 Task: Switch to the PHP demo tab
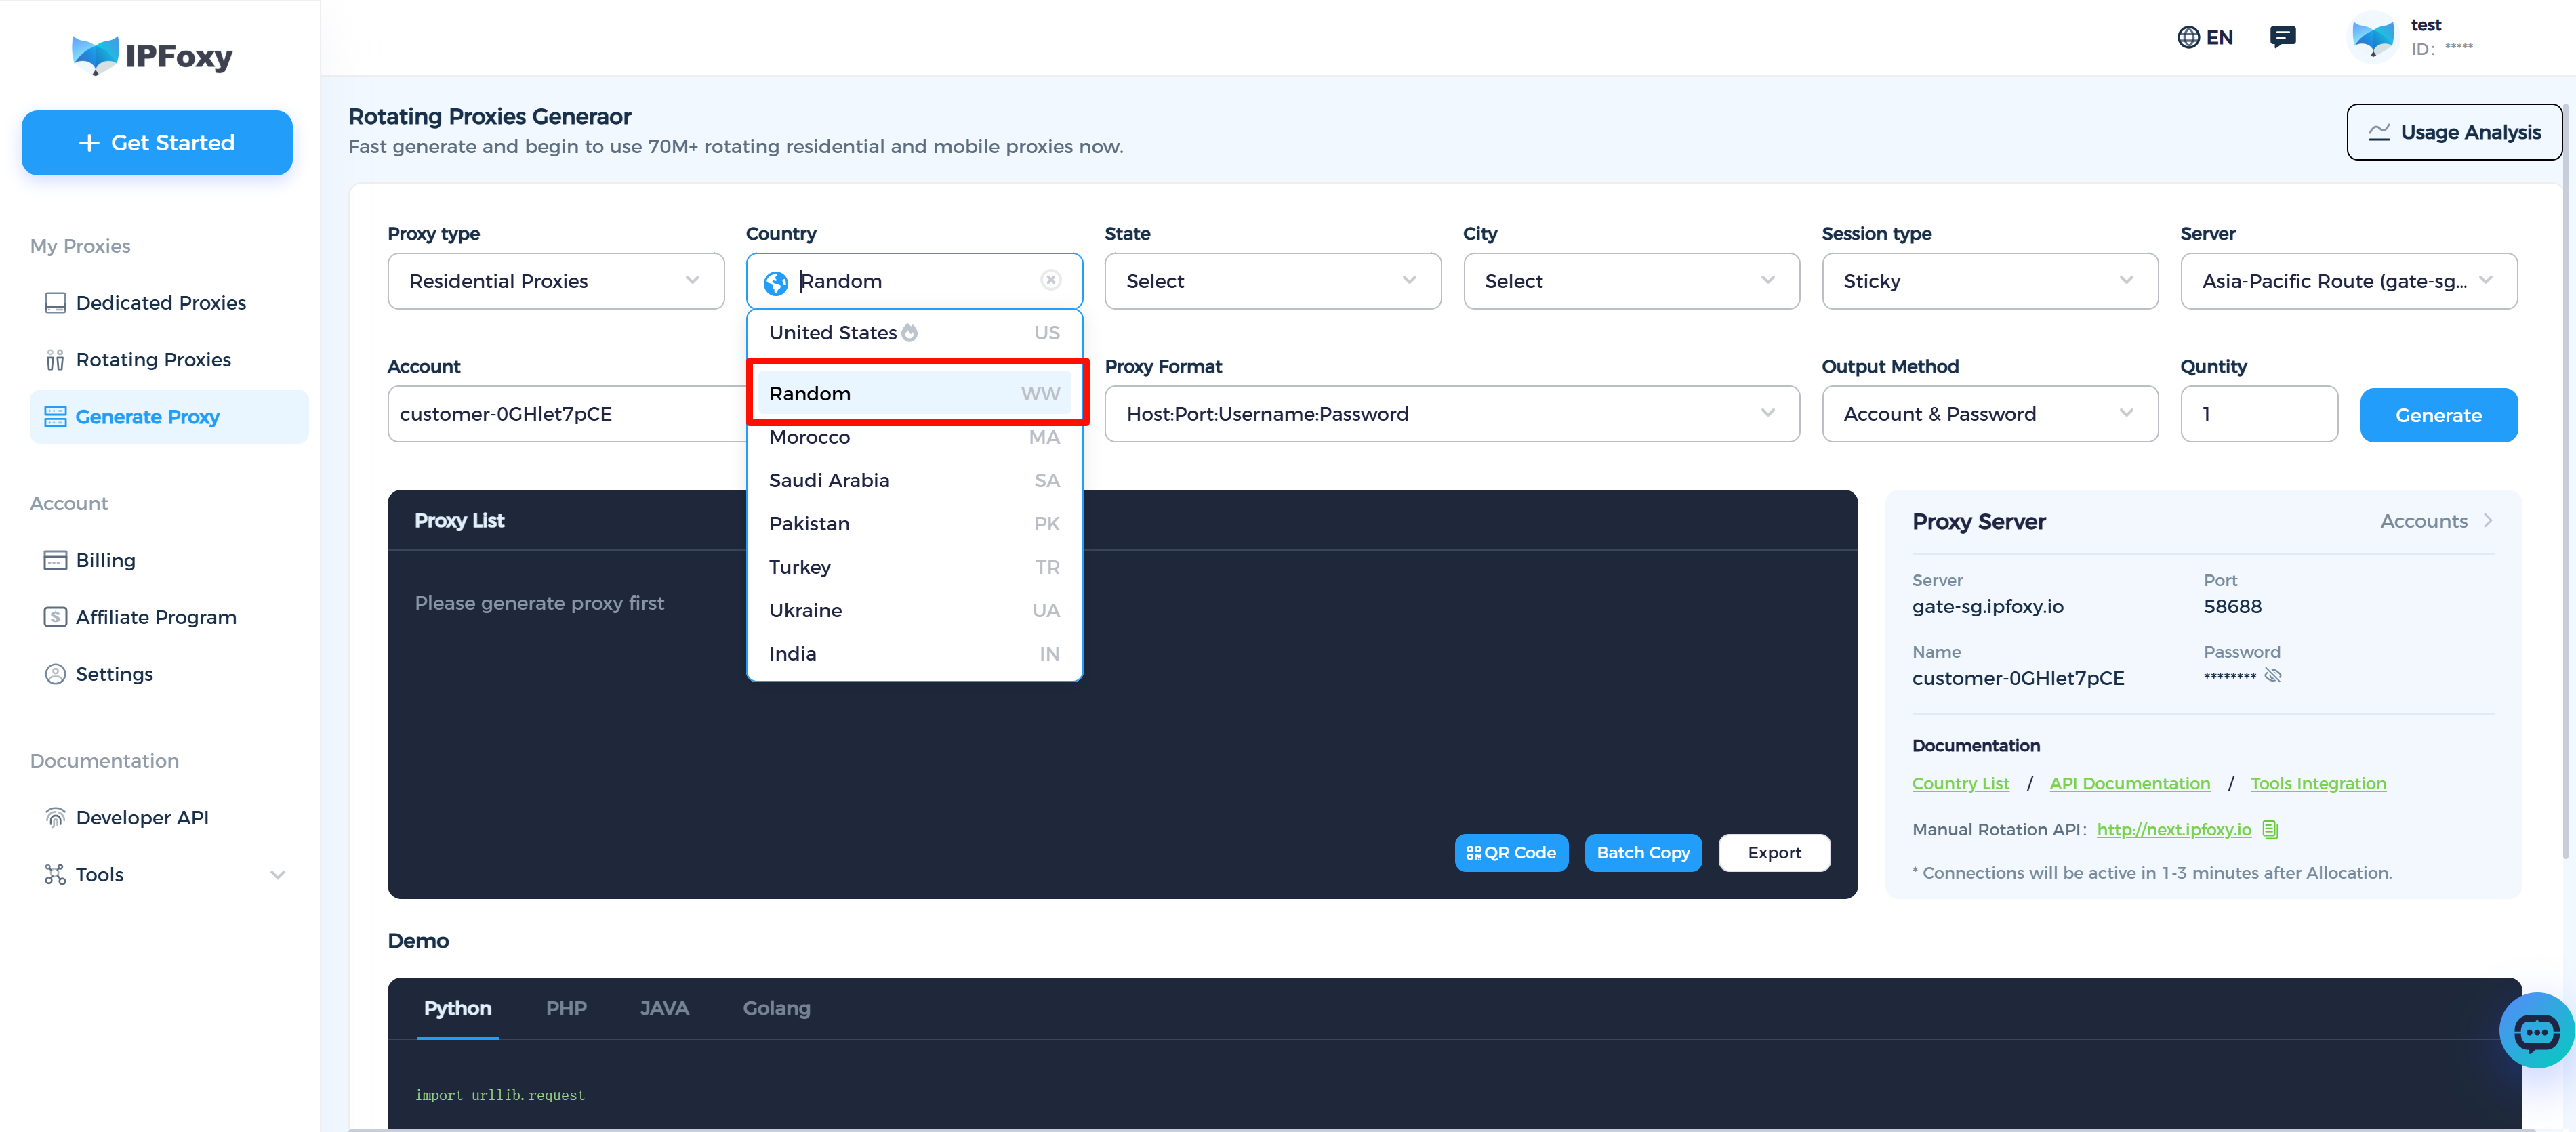(566, 1008)
